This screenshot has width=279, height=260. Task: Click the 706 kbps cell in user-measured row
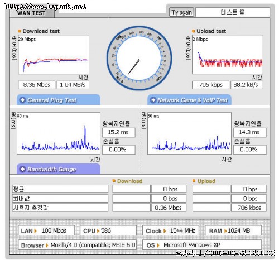click(x=249, y=208)
